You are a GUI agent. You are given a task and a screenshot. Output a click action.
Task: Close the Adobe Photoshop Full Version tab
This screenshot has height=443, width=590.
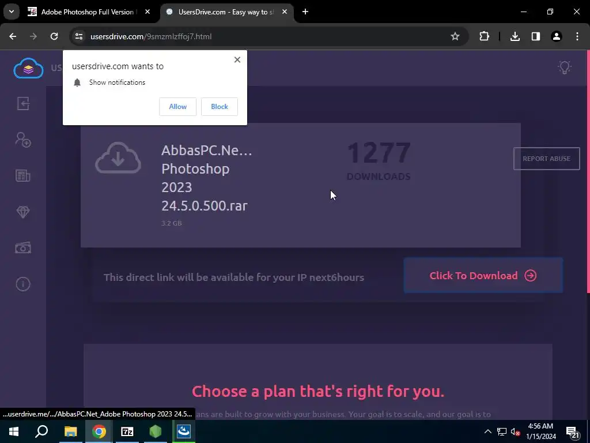coord(147,12)
